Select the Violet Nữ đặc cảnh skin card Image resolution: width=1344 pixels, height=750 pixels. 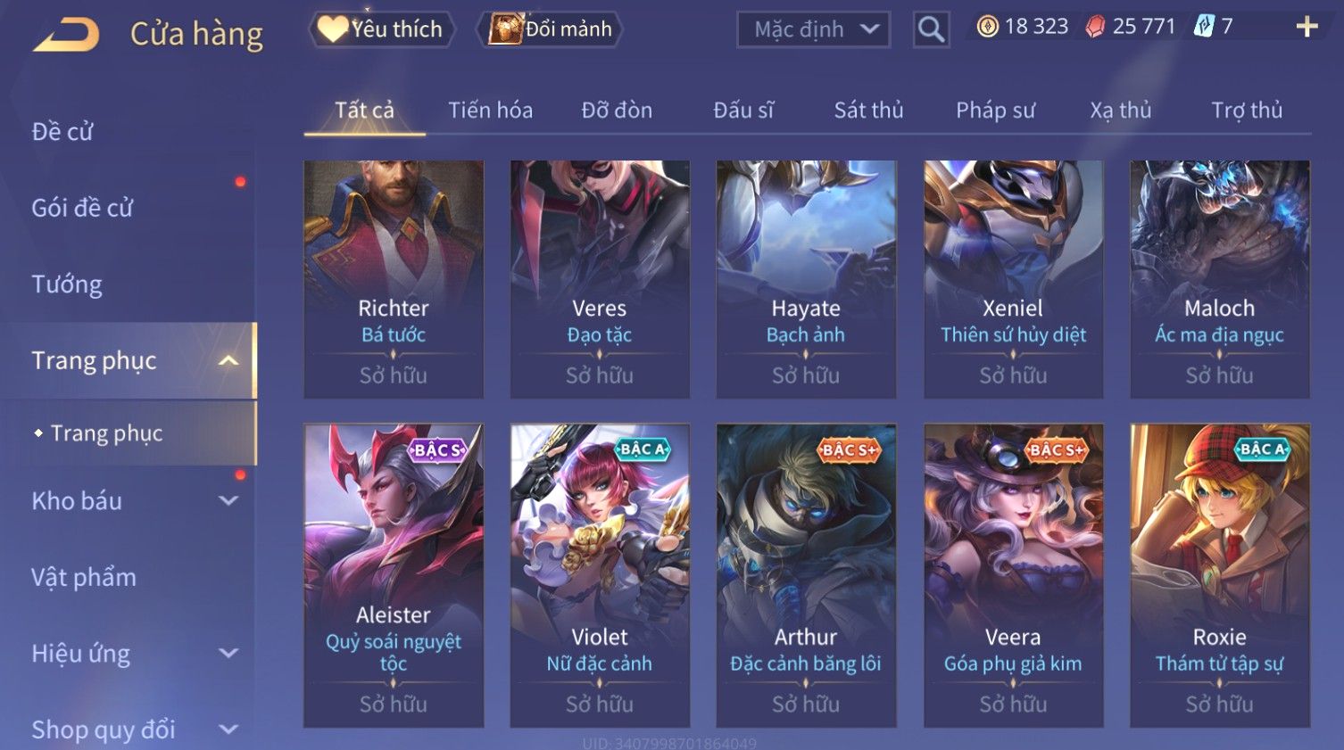point(600,576)
